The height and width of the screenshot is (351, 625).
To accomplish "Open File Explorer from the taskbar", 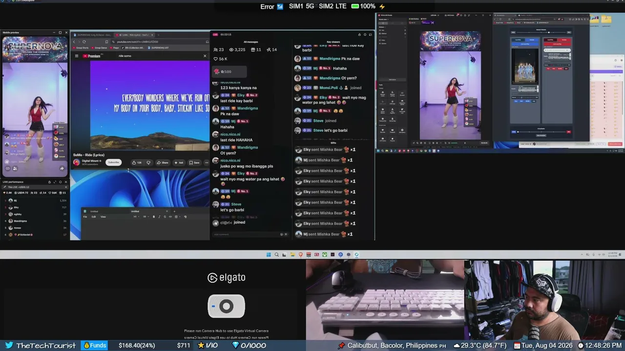I will (292, 254).
